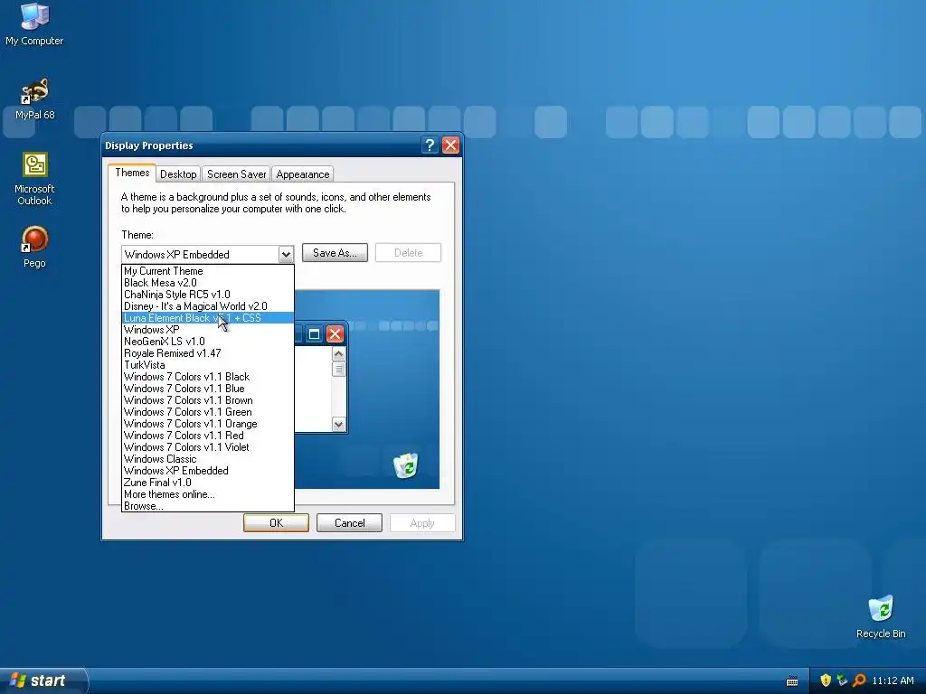Image resolution: width=926 pixels, height=694 pixels.
Task: Click the help question mark in Display Properties
Action: (x=430, y=145)
